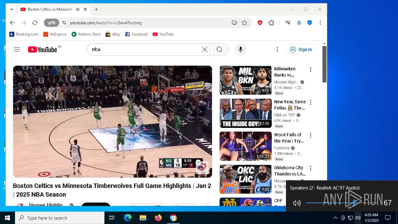This screenshot has height=224, width=398.
Task: Visit NBA on TNT channel
Action: (285, 115)
